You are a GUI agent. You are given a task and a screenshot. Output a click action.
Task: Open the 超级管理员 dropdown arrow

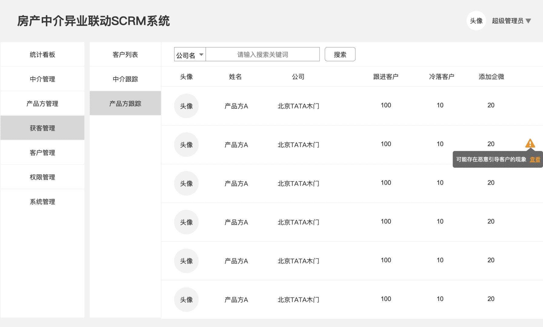point(528,21)
